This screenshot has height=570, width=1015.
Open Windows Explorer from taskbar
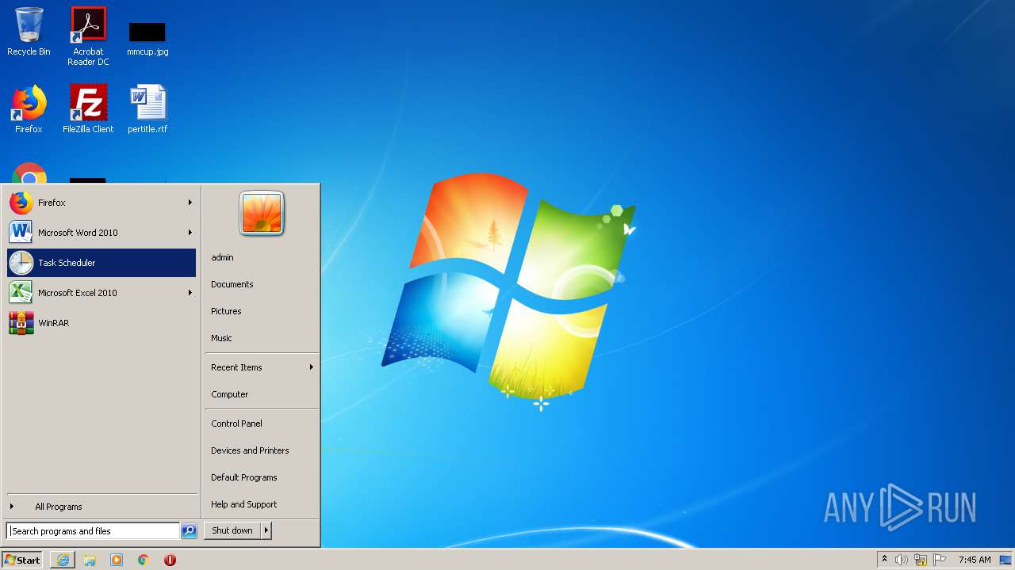[x=90, y=560]
